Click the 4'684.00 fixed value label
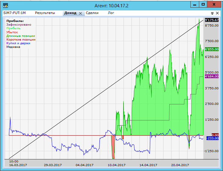This screenshot has height=171, width=223. click(x=212, y=76)
